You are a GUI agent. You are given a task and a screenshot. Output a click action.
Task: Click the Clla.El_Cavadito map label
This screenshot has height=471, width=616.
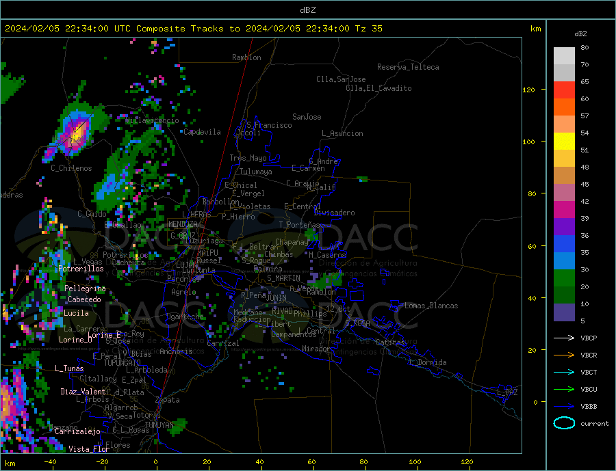(x=378, y=88)
